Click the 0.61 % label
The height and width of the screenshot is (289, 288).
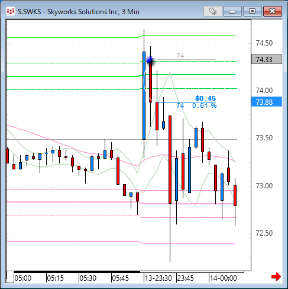[x=205, y=105]
